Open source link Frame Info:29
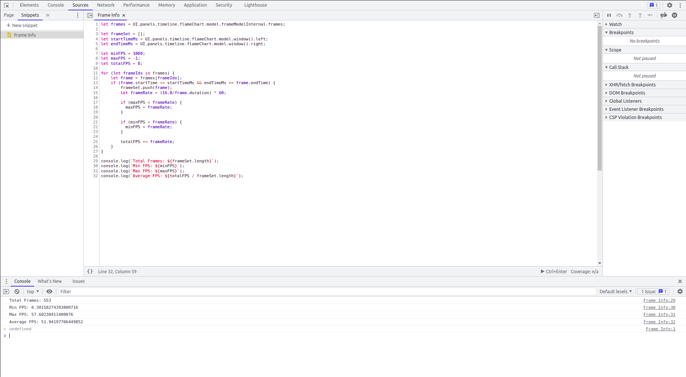 click(x=659, y=300)
